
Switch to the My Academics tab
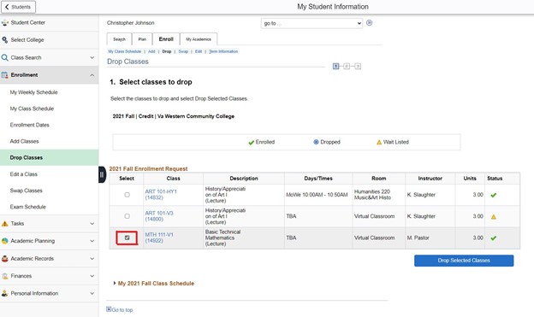pos(199,39)
